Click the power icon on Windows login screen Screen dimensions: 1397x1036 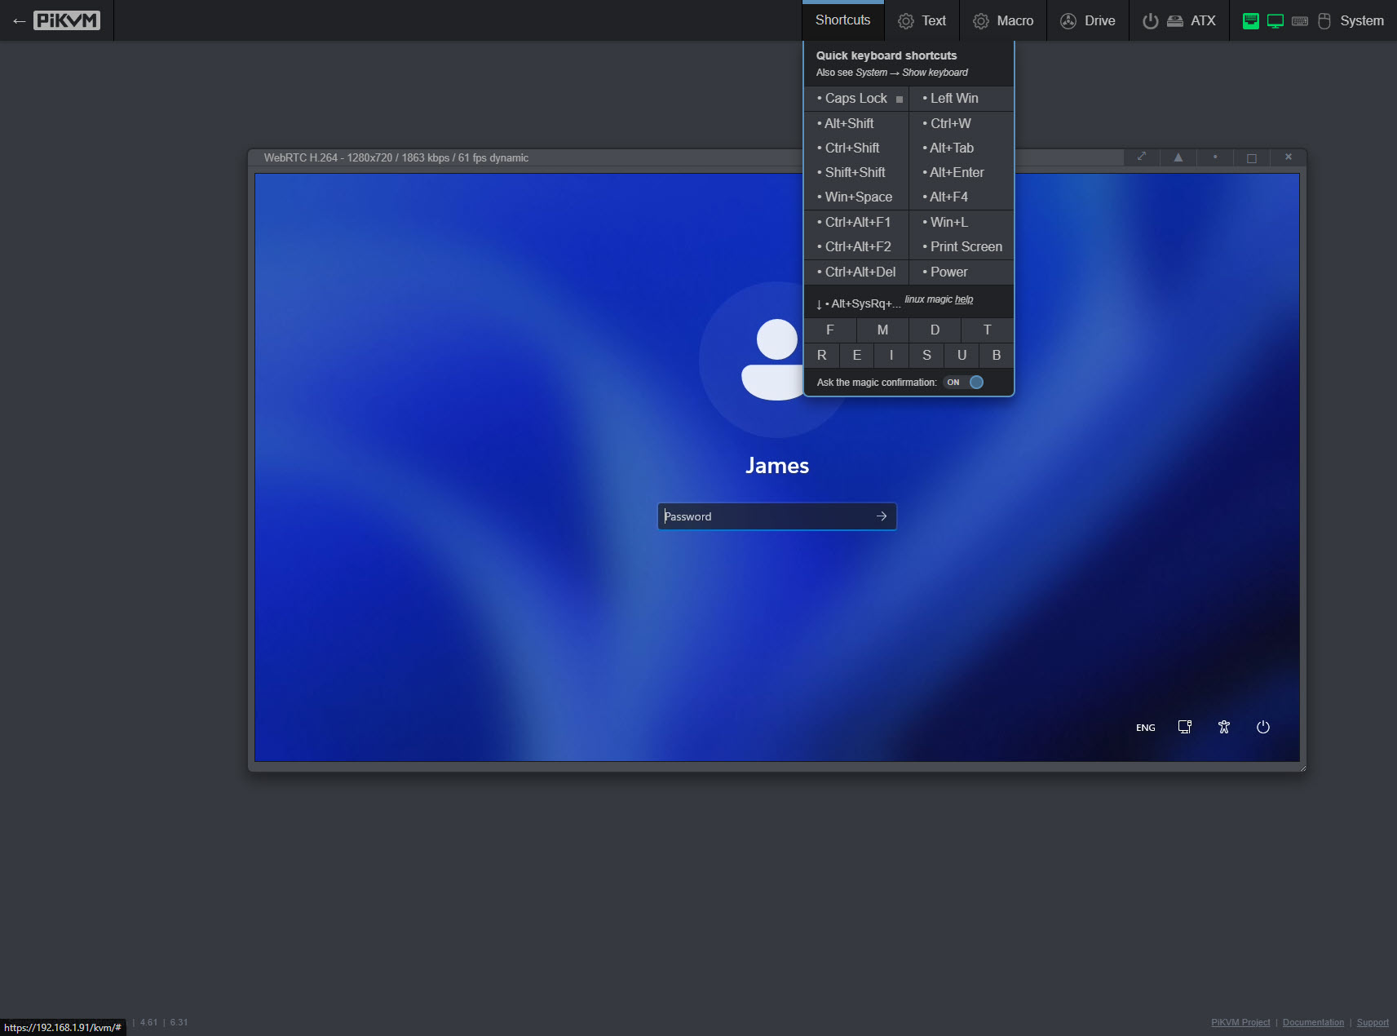pos(1262,727)
